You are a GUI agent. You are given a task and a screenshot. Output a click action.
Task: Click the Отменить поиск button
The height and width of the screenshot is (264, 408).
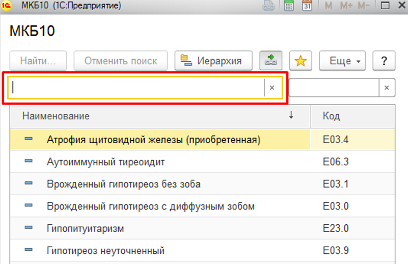(x=121, y=61)
